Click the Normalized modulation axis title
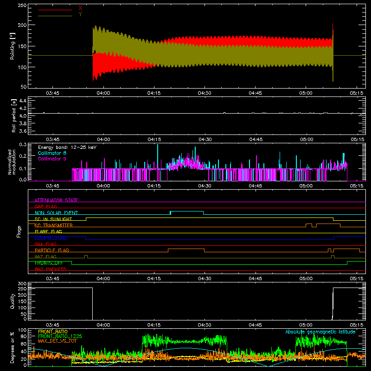 point(12,162)
